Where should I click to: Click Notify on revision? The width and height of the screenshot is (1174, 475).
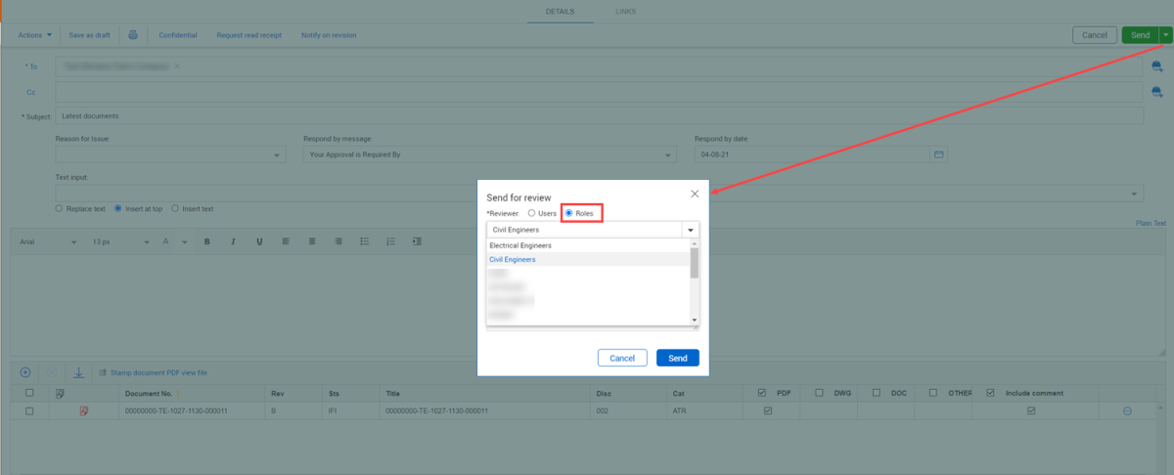pos(329,35)
